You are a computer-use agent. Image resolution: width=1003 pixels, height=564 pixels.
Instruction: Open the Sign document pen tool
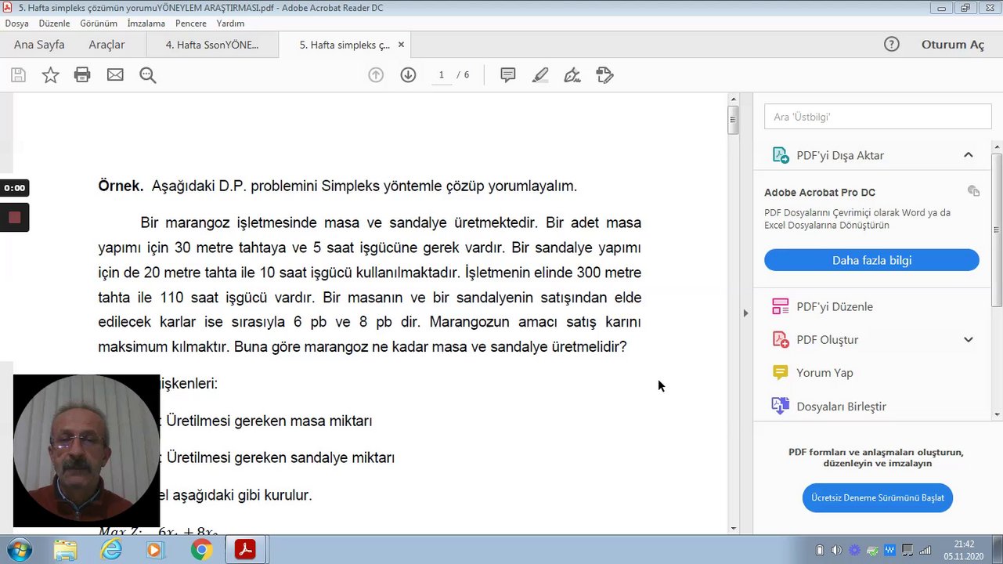(x=572, y=75)
